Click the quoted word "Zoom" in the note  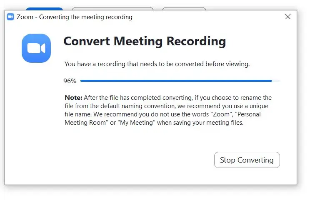point(222,114)
